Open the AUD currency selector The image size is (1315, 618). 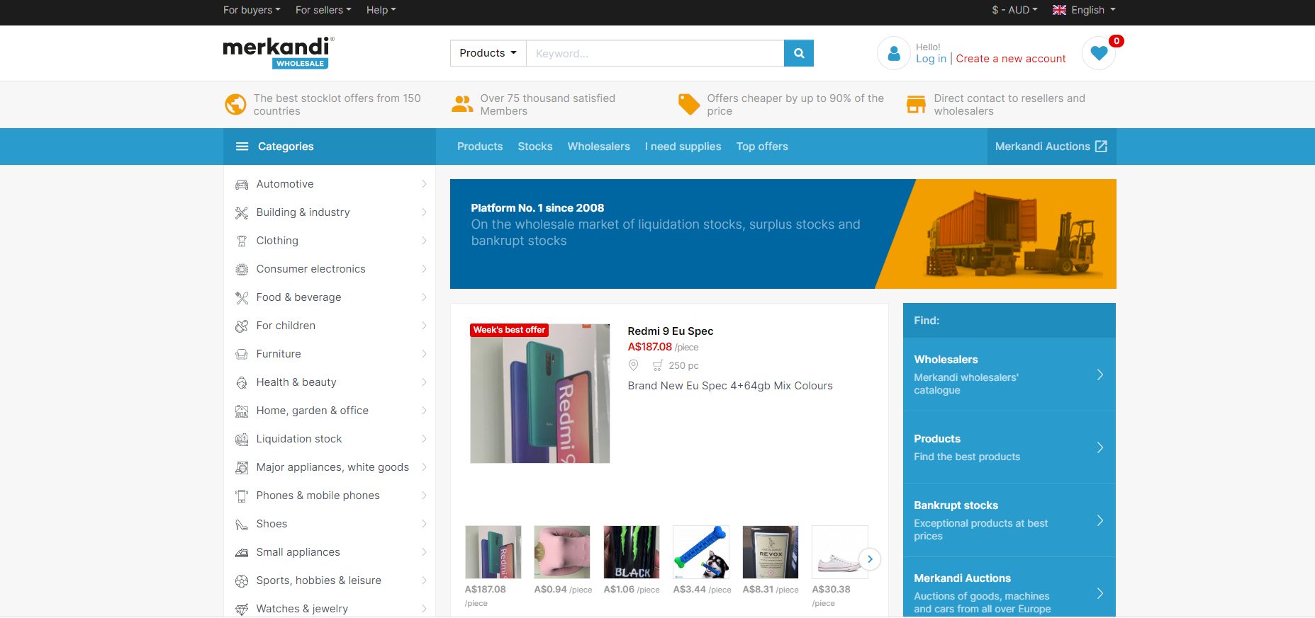point(1014,10)
